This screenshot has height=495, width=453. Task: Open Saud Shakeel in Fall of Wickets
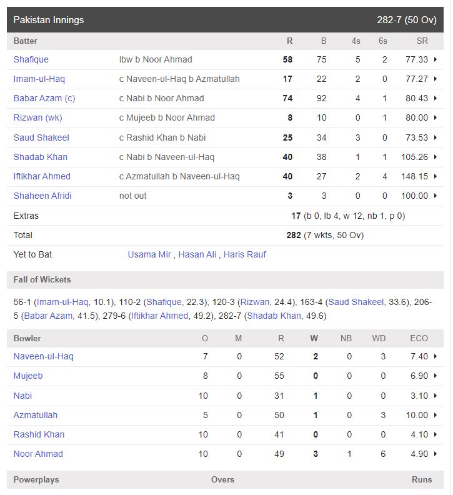[x=356, y=302]
